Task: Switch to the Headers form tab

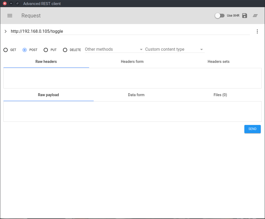Action: tap(132, 62)
